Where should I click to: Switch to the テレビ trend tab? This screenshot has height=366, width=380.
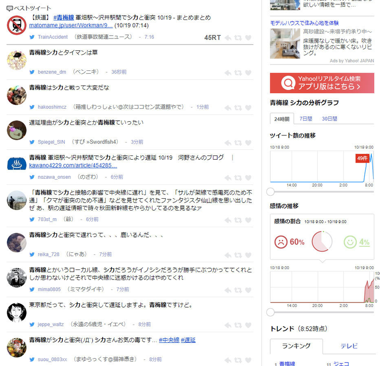coord(349,346)
